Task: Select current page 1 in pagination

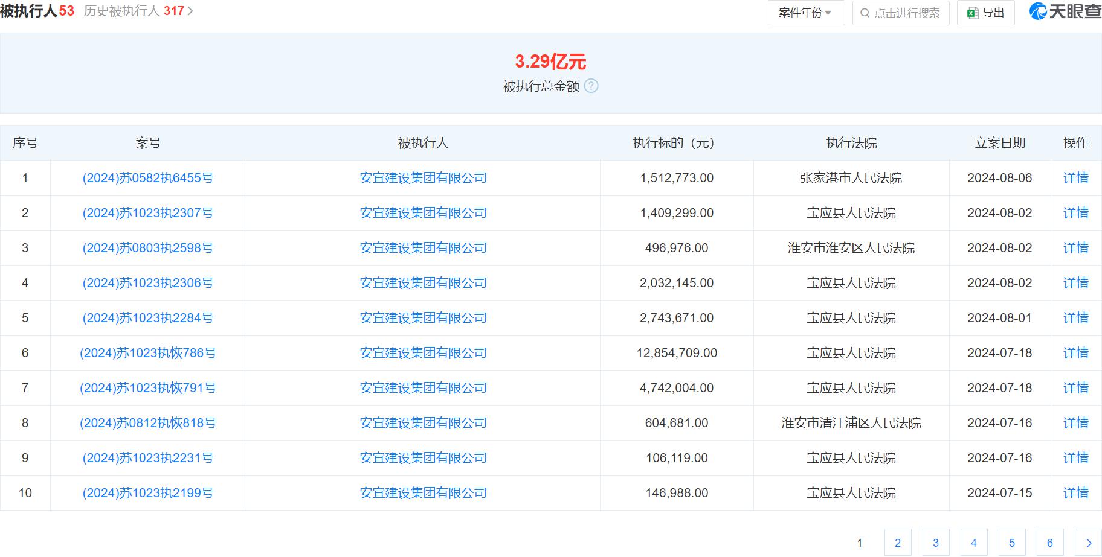Action: pos(860,543)
